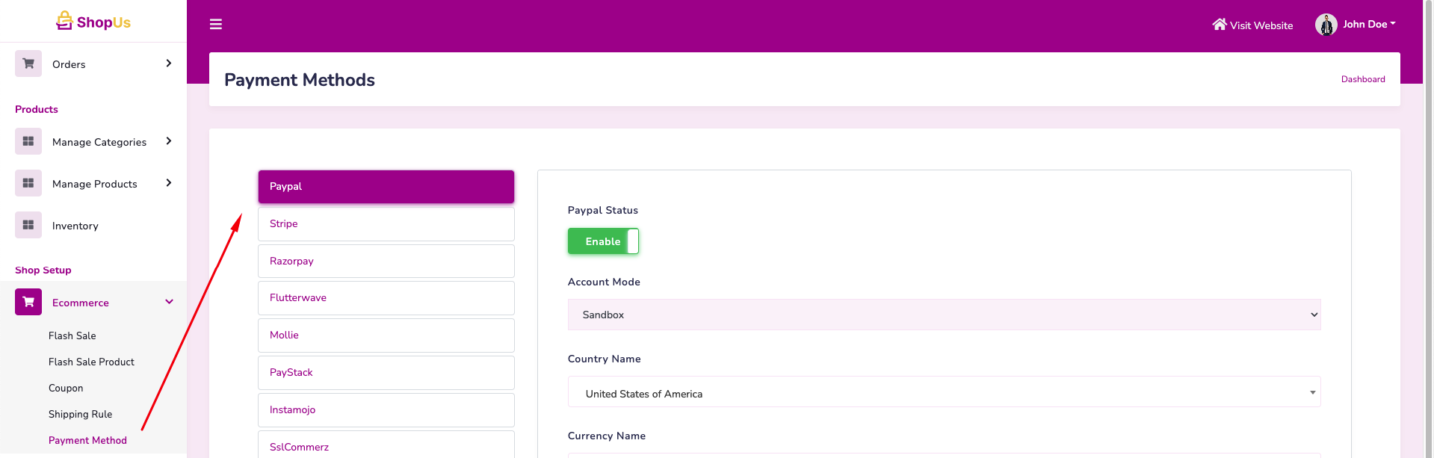Collapse the Ecommerce menu chevron
This screenshot has width=1434, height=458.
(x=169, y=302)
